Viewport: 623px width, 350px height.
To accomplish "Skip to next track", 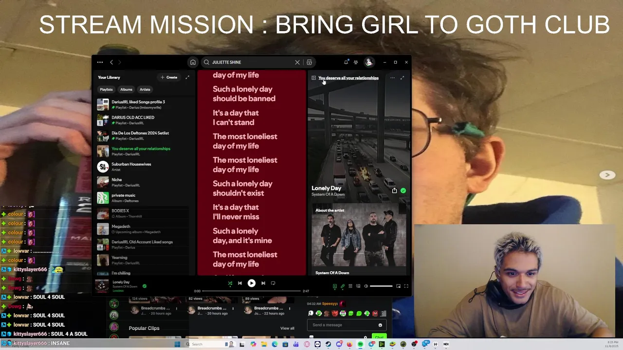I will click(263, 283).
